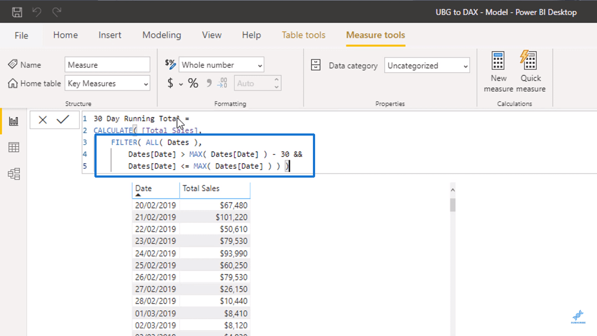Select the 02/03/2019 date cell
This screenshot has width=597, height=336.
pyautogui.click(x=156, y=325)
